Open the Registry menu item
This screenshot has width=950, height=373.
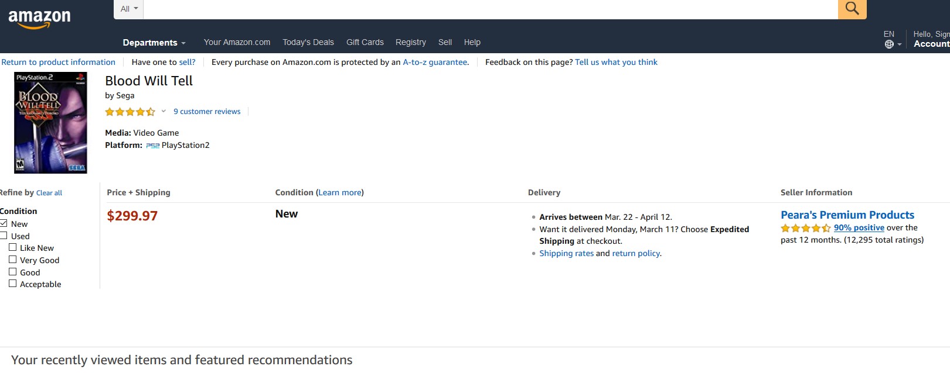pyautogui.click(x=411, y=42)
